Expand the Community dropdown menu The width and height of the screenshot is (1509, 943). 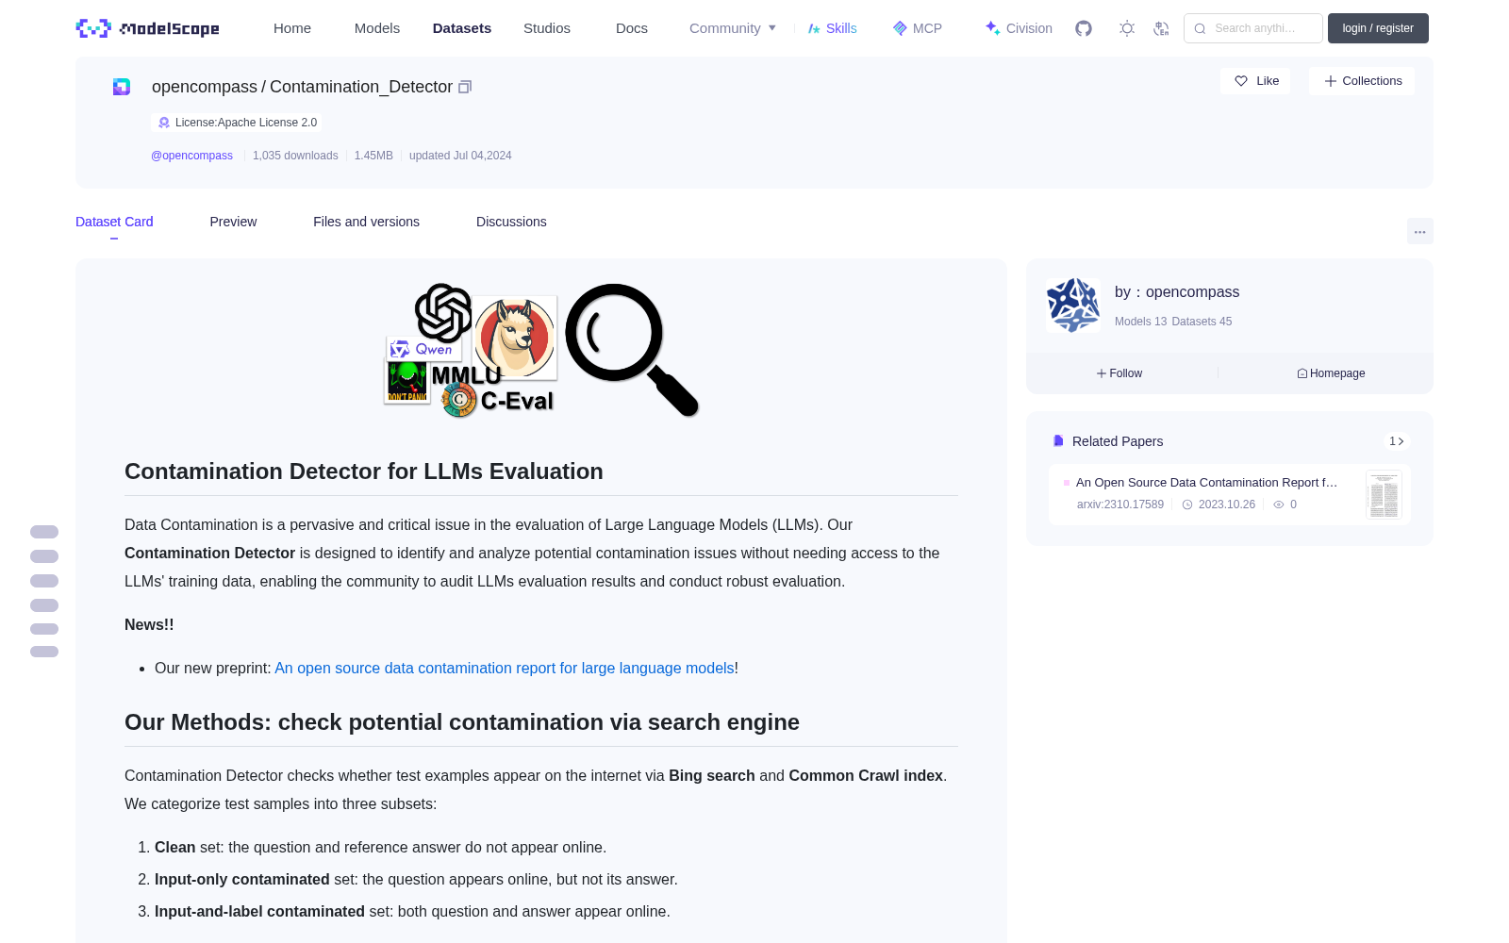pos(733,28)
